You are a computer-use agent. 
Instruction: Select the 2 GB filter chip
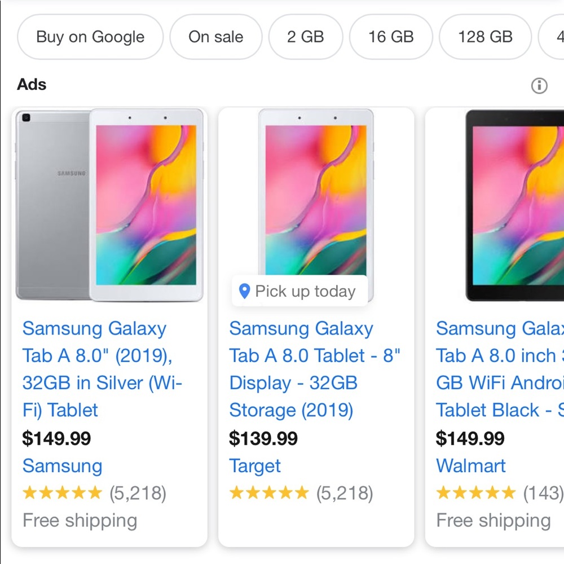tap(306, 37)
